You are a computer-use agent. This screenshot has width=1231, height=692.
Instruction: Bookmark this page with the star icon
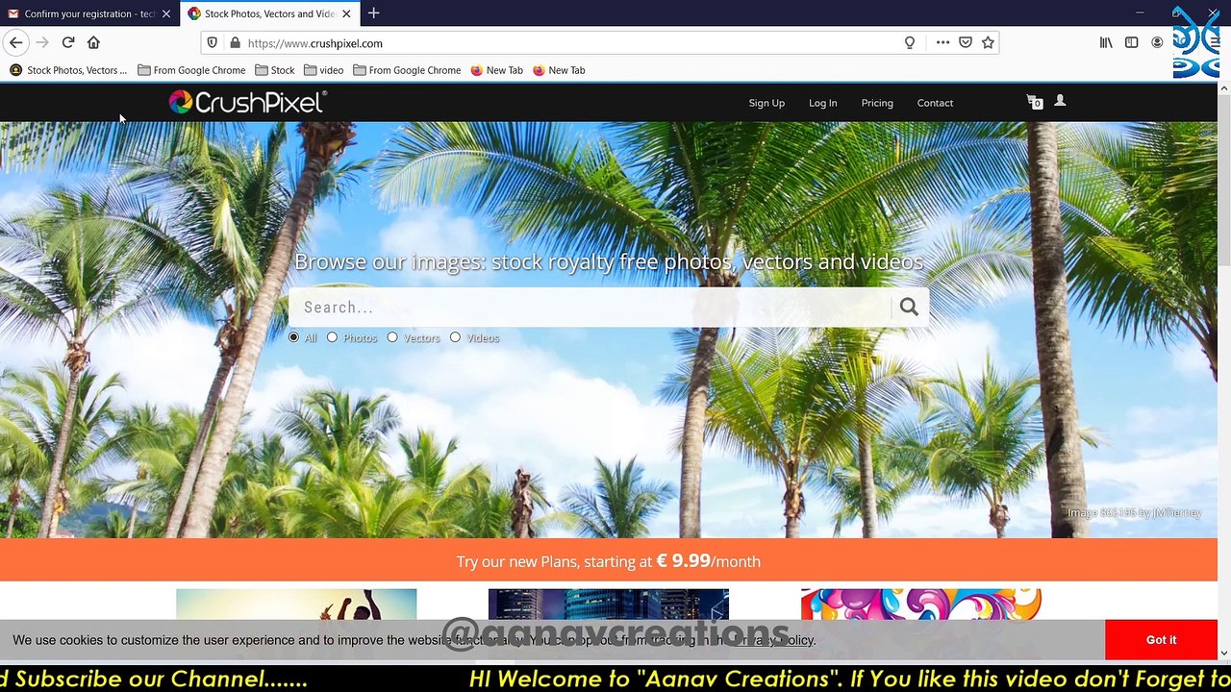click(988, 43)
